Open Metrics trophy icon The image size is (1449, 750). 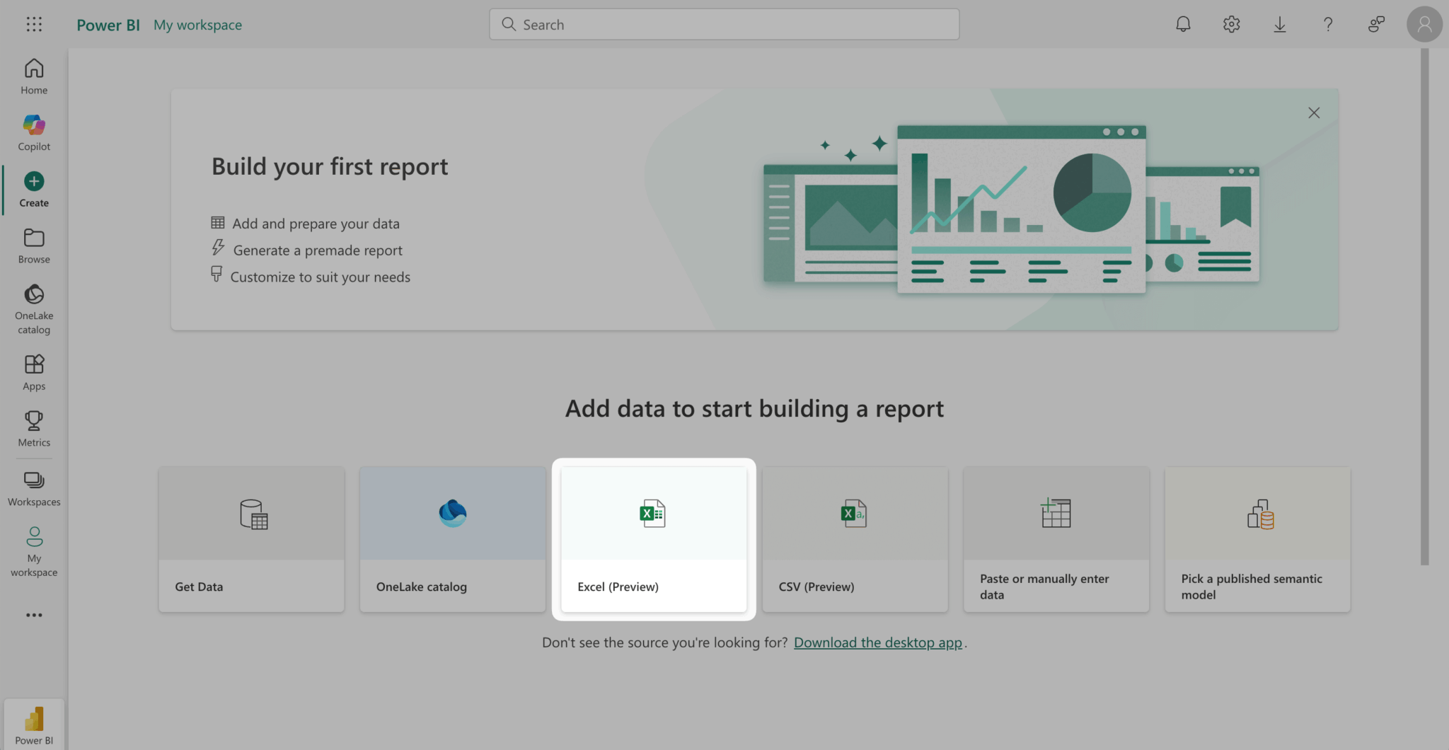[x=34, y=422]
